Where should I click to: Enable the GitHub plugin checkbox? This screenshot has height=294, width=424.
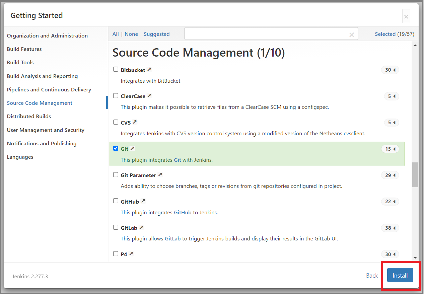pyautogui.click(x=116, y=201)
